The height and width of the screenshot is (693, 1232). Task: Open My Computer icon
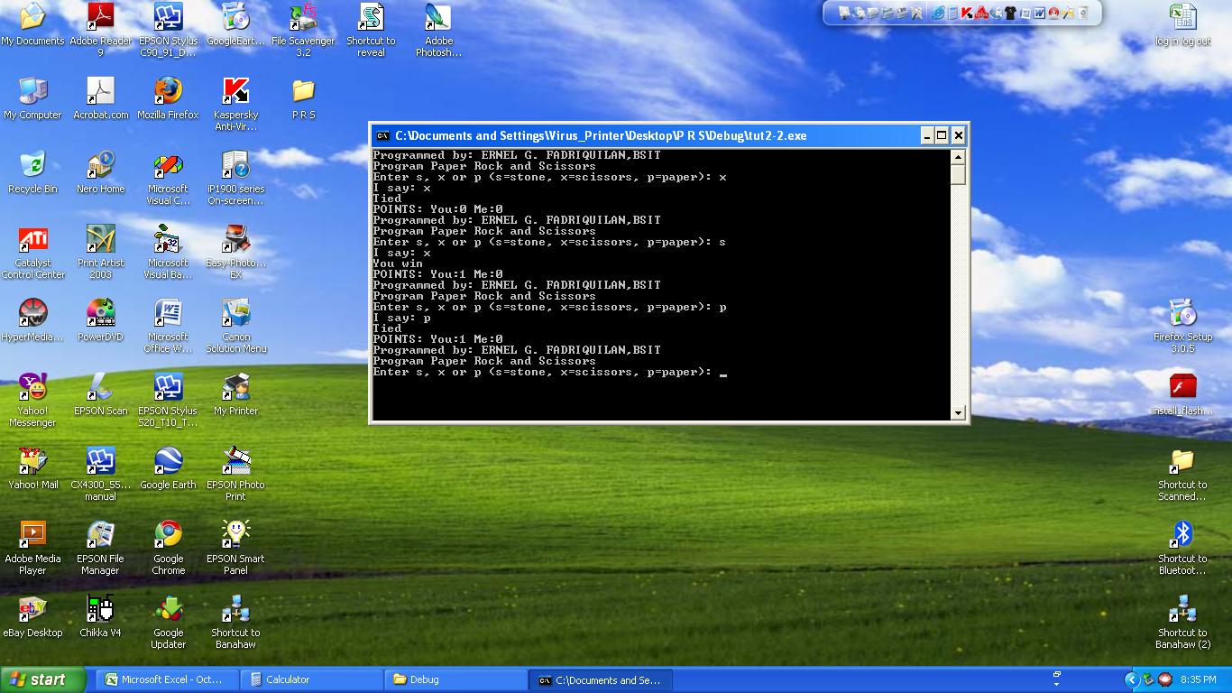[32, 98]
